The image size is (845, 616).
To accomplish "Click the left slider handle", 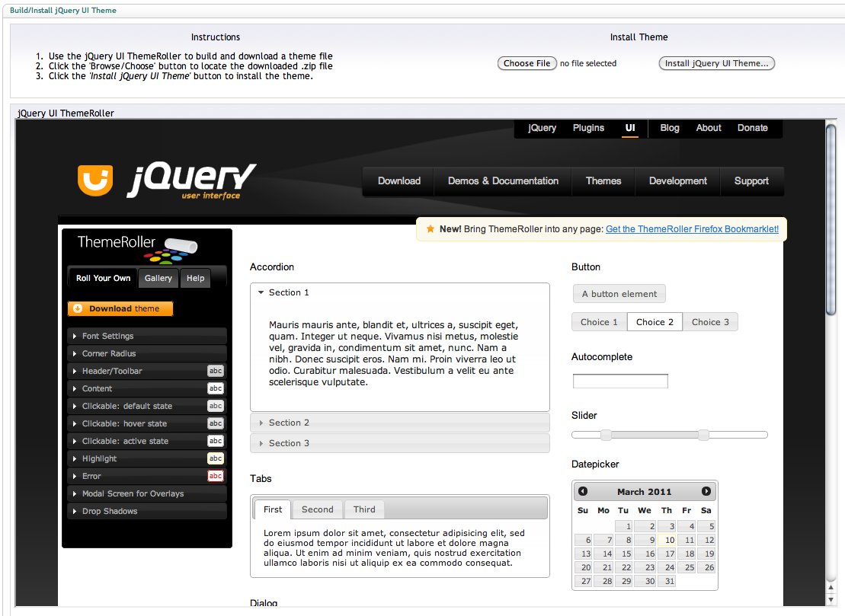I will tap(607, 435).
